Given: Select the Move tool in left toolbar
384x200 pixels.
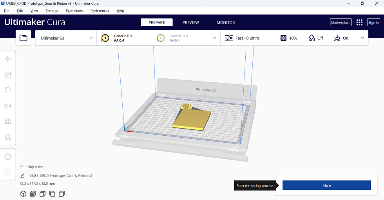Looking at the screenshot, I should click(x=8, y=59).
